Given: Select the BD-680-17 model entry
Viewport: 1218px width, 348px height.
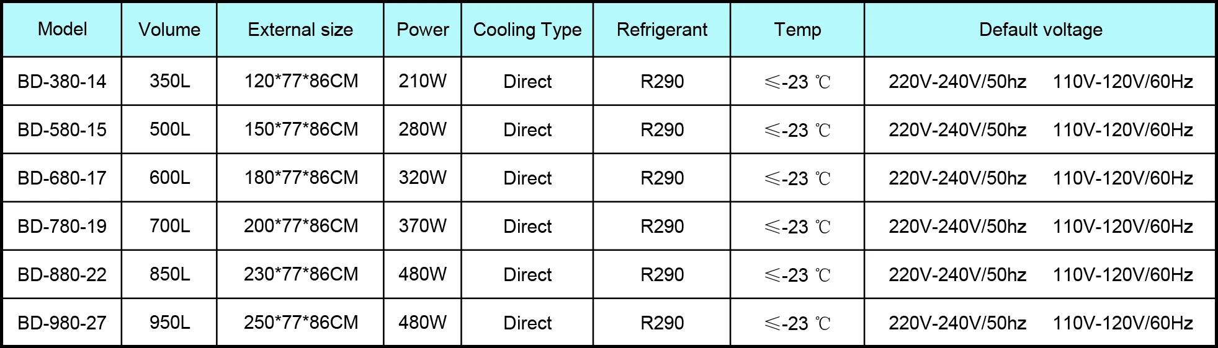Looking at the screenshot, I should [62, 178].
